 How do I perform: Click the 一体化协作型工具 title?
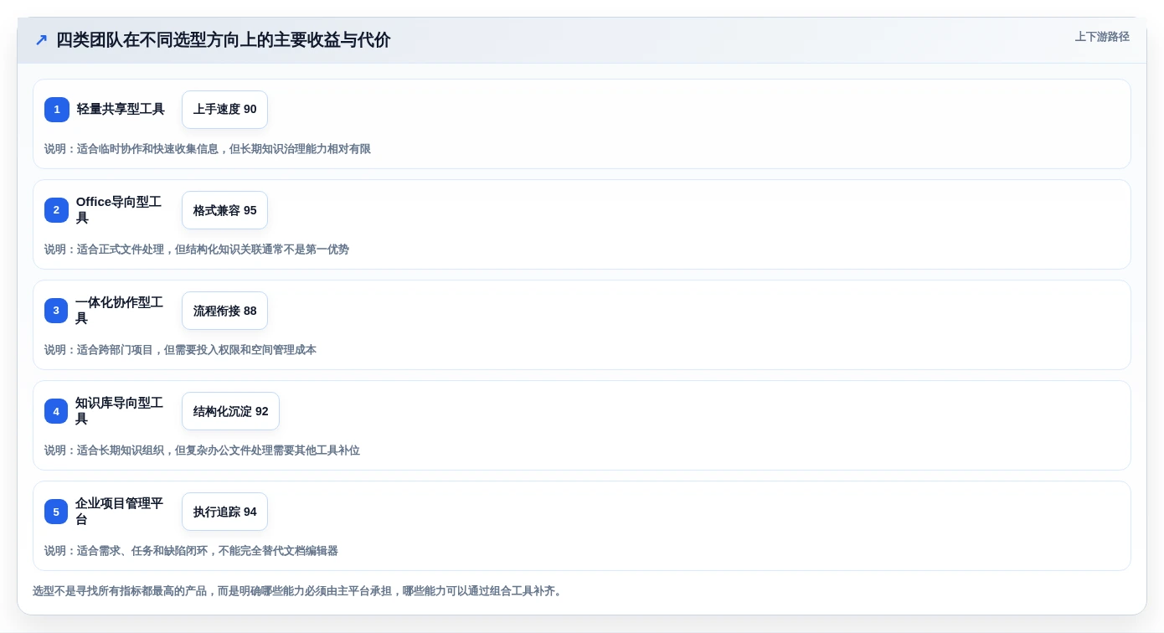[x=119, y=311]
